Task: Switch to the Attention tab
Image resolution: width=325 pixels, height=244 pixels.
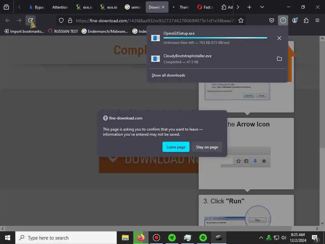Action: coord(60,7)
